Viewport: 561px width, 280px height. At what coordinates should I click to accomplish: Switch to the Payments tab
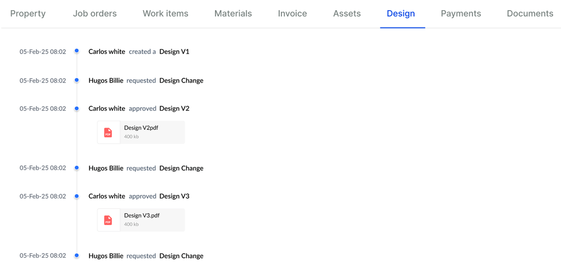coord(461,13)
